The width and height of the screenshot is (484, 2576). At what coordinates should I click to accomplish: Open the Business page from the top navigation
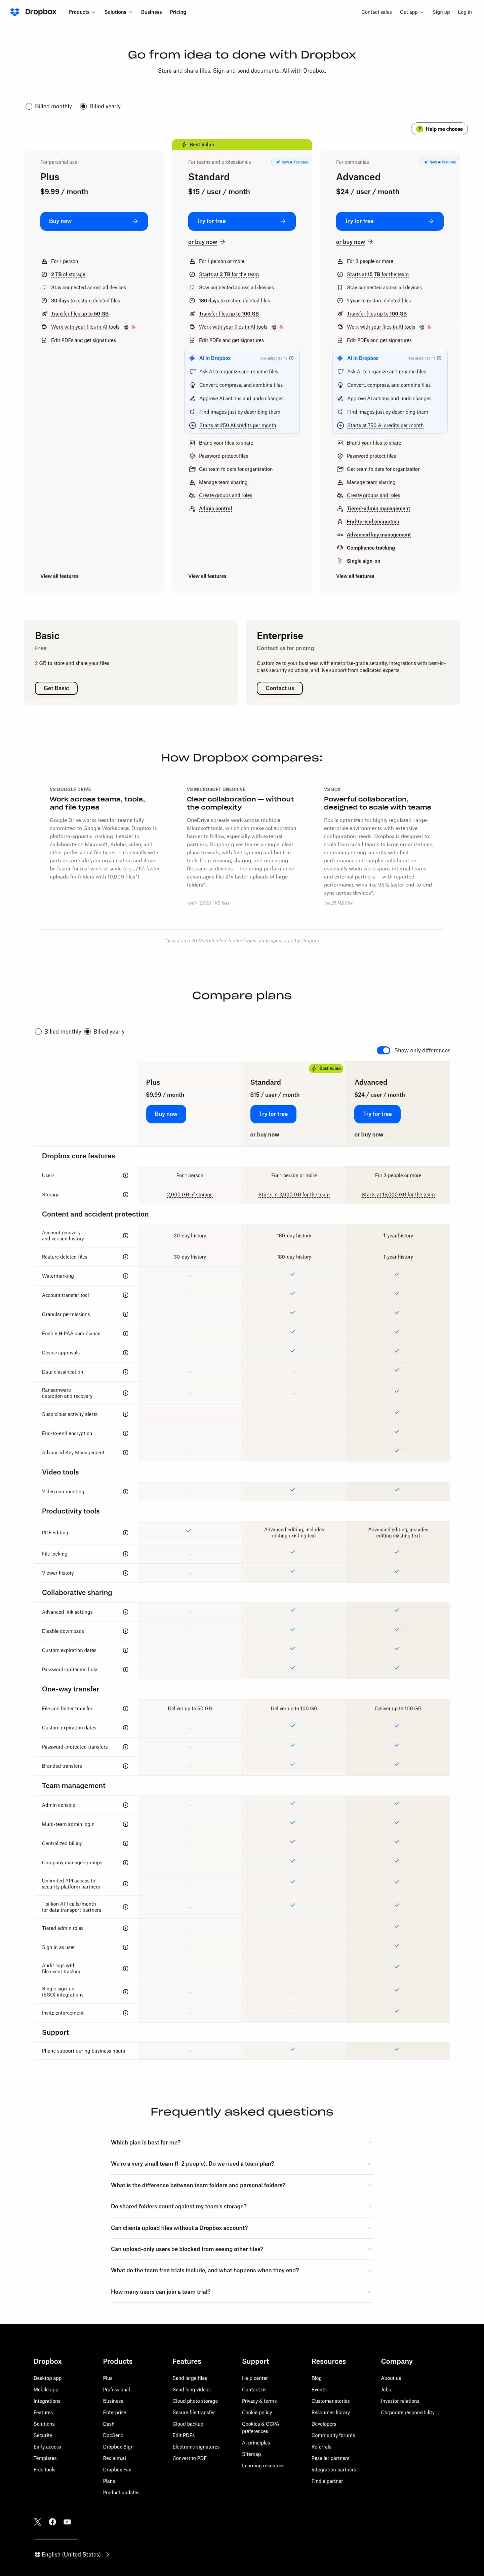(x=151, y=12)
